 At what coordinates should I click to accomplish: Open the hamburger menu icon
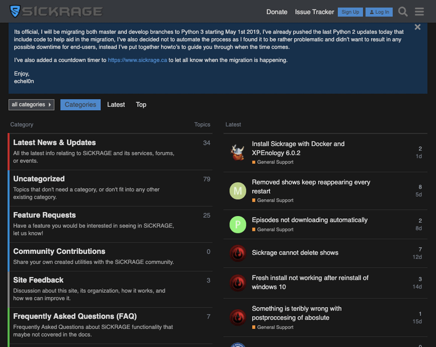point(419,11)
